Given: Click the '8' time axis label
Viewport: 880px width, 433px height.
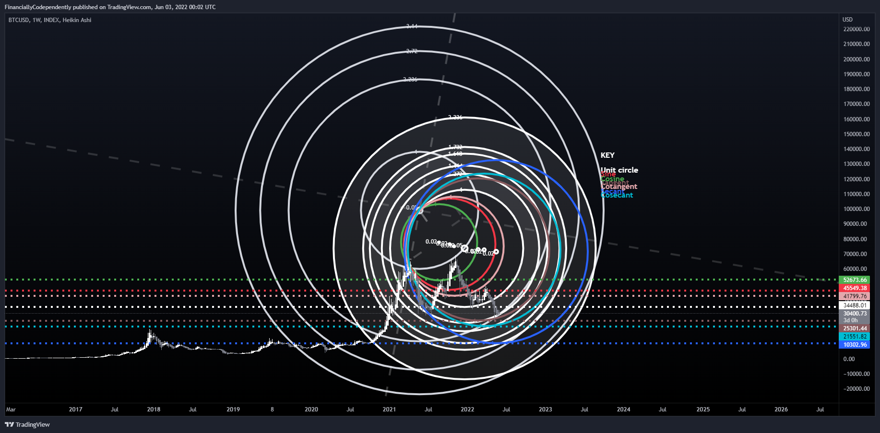Looking at the screenshot, I should click(272, 410).
